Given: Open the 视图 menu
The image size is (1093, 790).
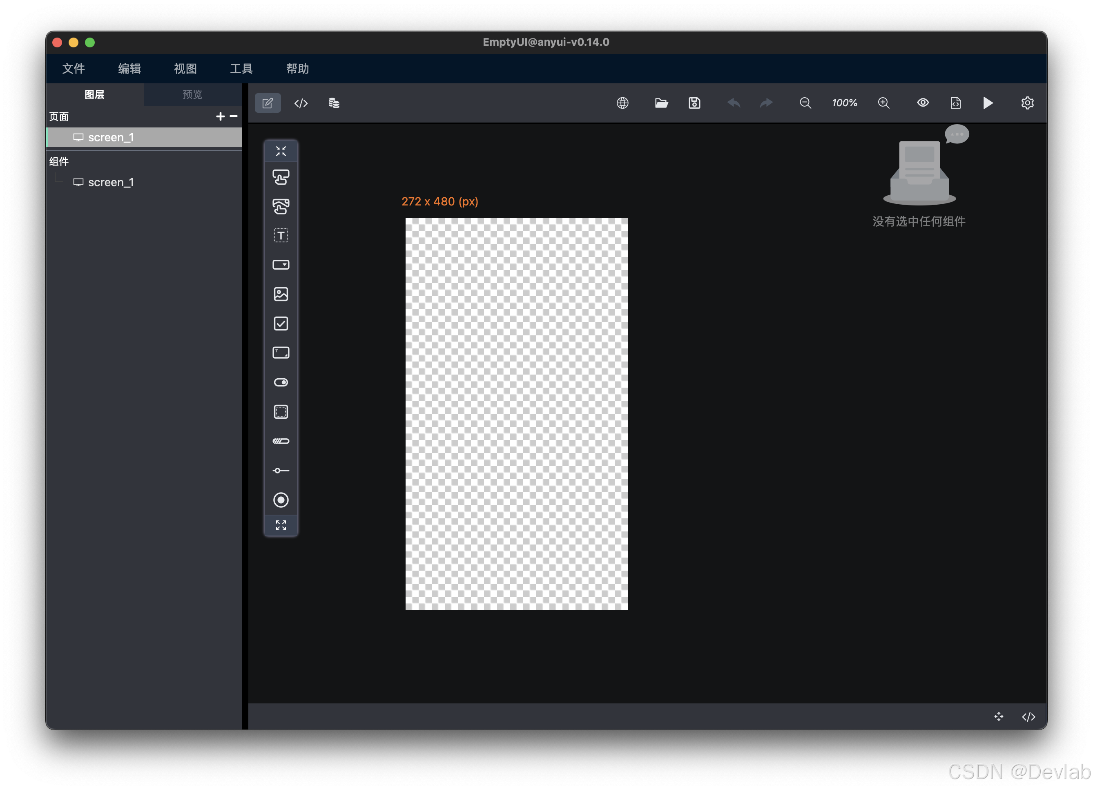Looking at the screenshot, I should (185, 69).
